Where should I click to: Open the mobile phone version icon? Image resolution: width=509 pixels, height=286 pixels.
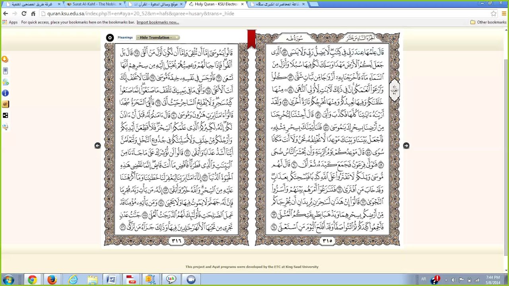5,71
